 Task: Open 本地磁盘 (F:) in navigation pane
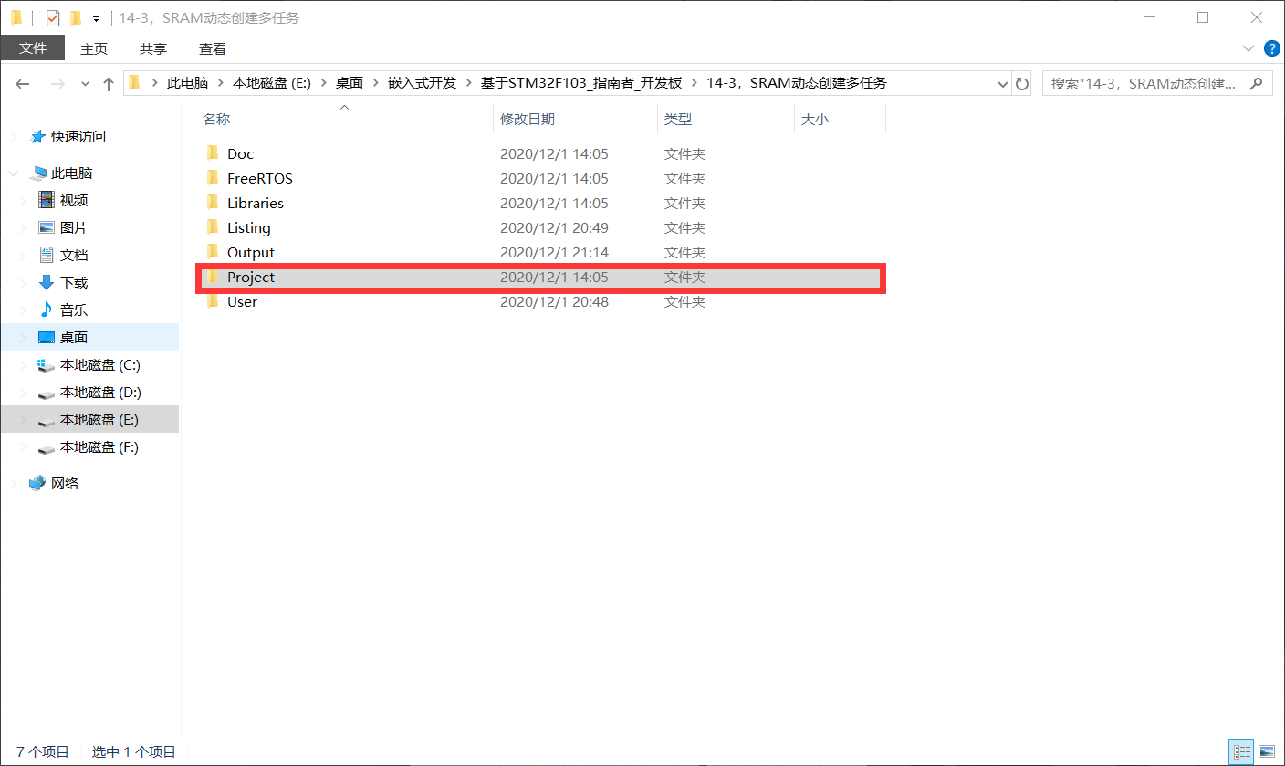click(x=100, y=446)
